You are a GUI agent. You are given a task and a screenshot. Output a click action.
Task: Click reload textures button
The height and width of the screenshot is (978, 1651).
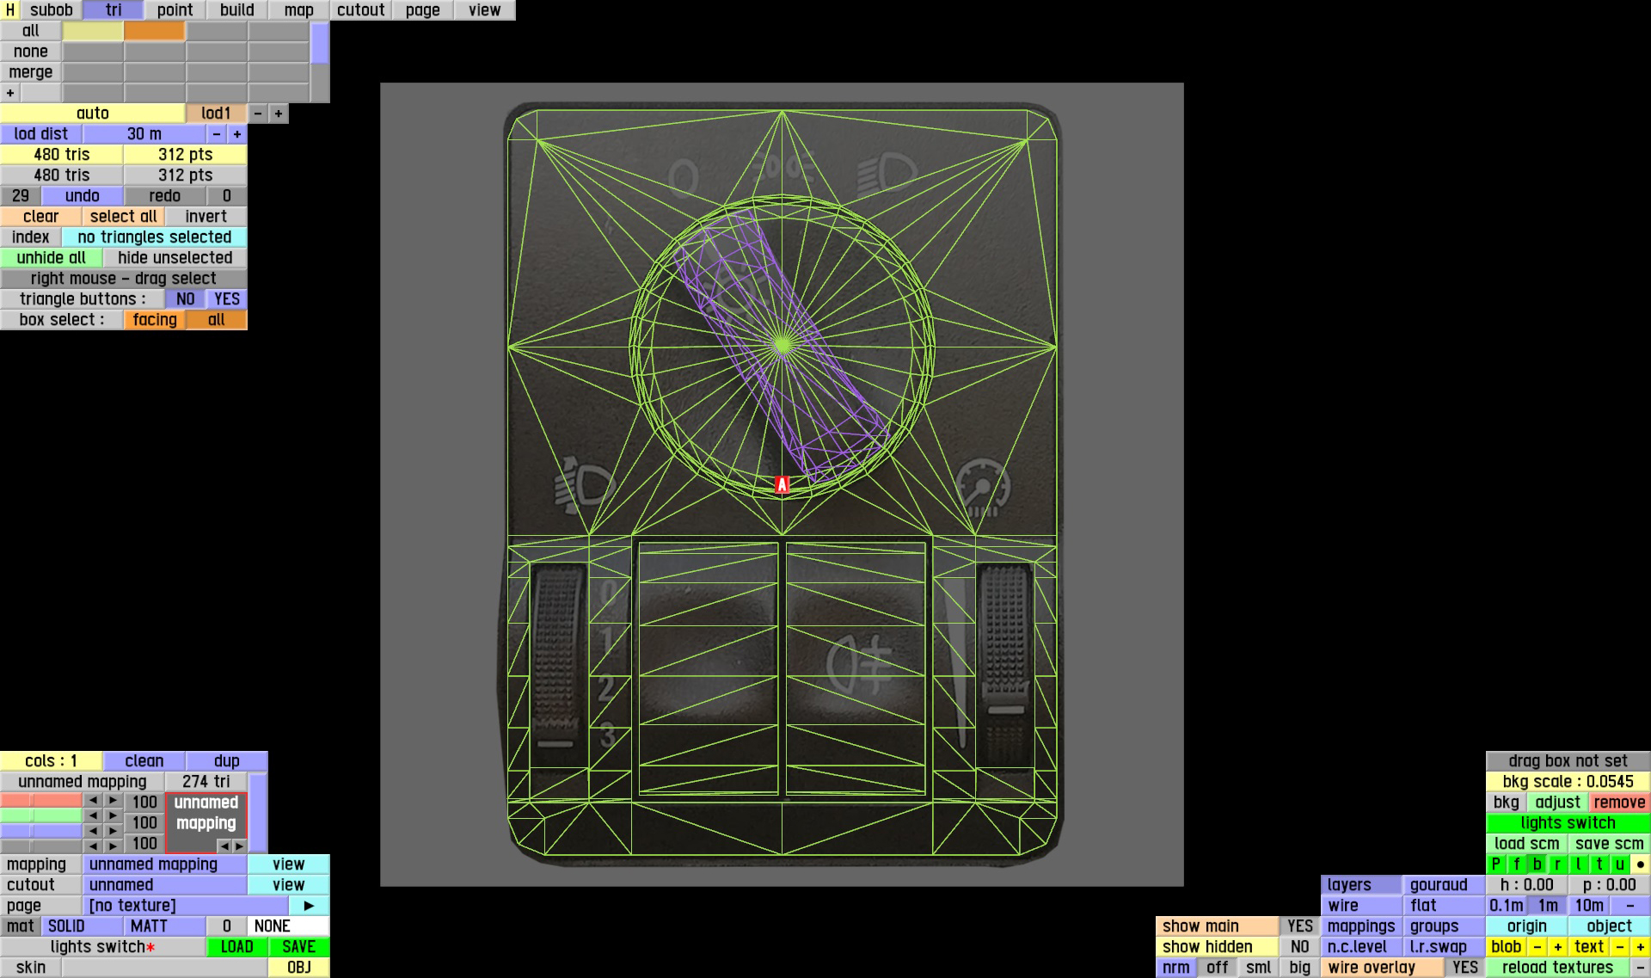(1557, 968)
